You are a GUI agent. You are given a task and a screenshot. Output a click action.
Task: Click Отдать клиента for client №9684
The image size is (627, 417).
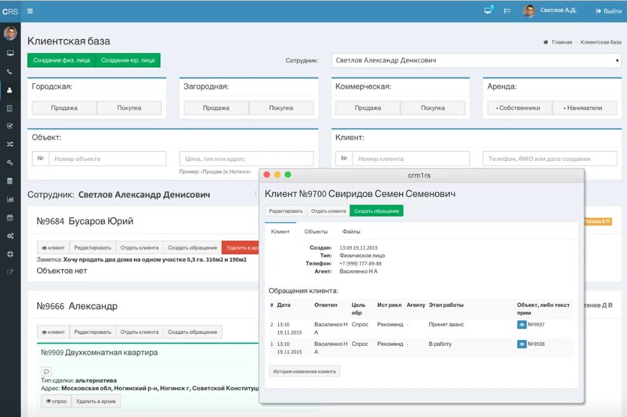(x=140, y=248)
